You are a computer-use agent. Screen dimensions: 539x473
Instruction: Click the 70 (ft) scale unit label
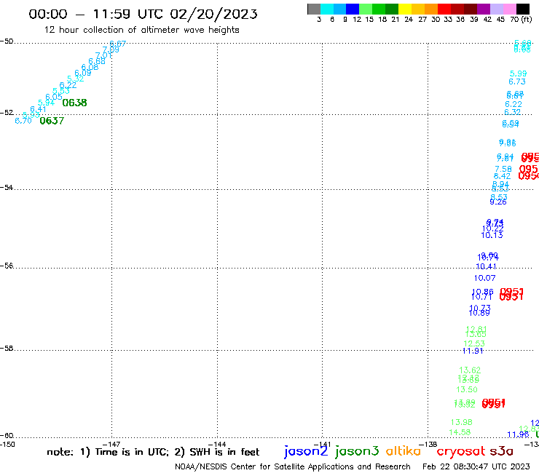point(521,20)
